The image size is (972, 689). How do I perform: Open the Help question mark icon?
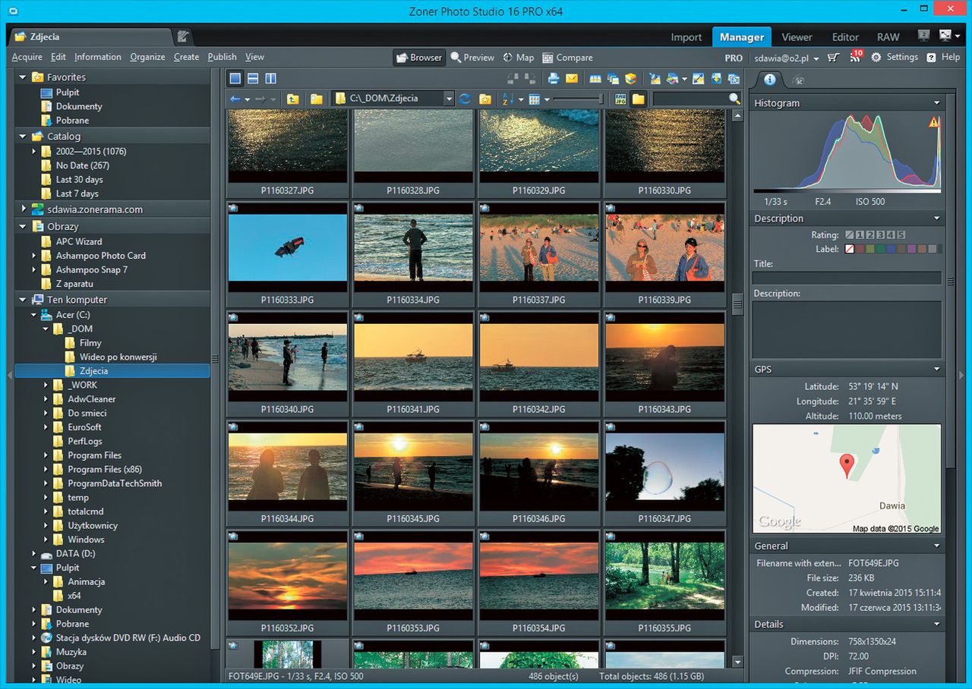[x=931, y=57]
